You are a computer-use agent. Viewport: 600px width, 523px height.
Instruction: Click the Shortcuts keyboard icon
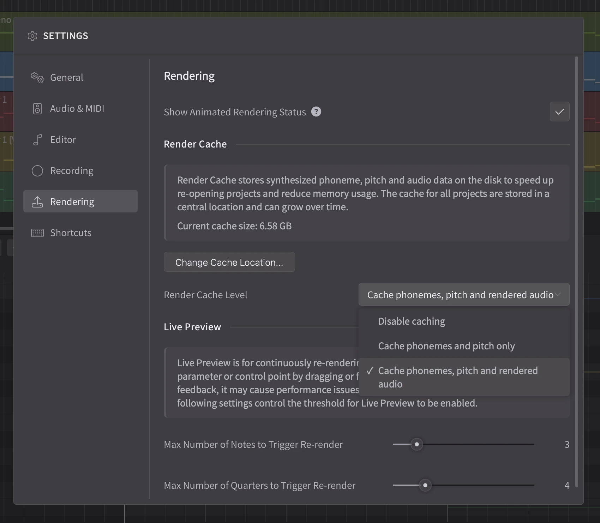coord(37,233)
